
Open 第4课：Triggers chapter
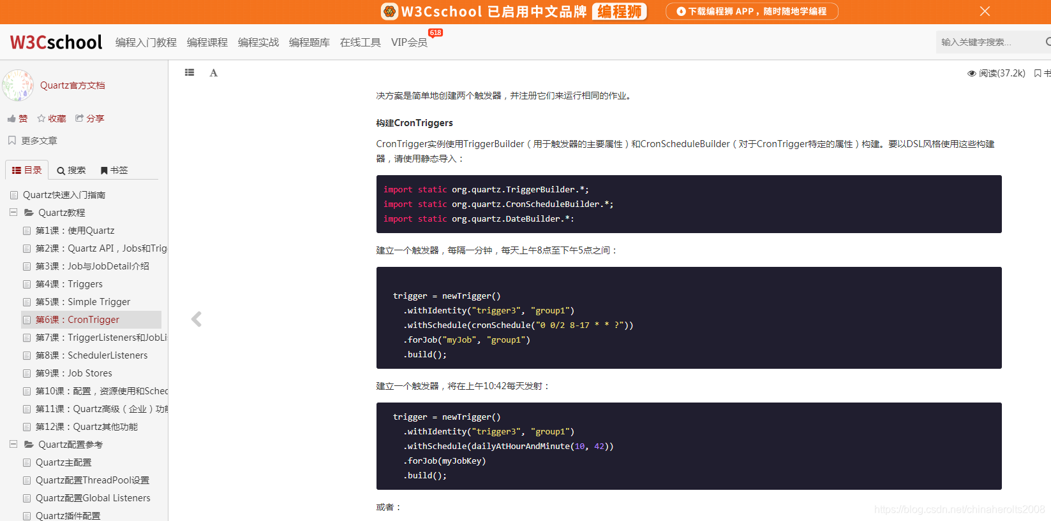pos(69,284)
